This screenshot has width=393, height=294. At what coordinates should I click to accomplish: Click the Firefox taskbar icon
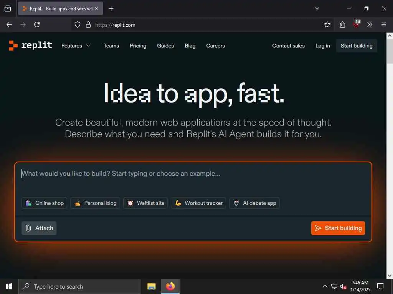click(x=170, y=286)
